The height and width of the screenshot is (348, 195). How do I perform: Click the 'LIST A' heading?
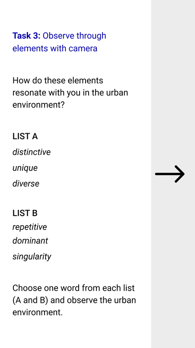[x=25, y=136]
